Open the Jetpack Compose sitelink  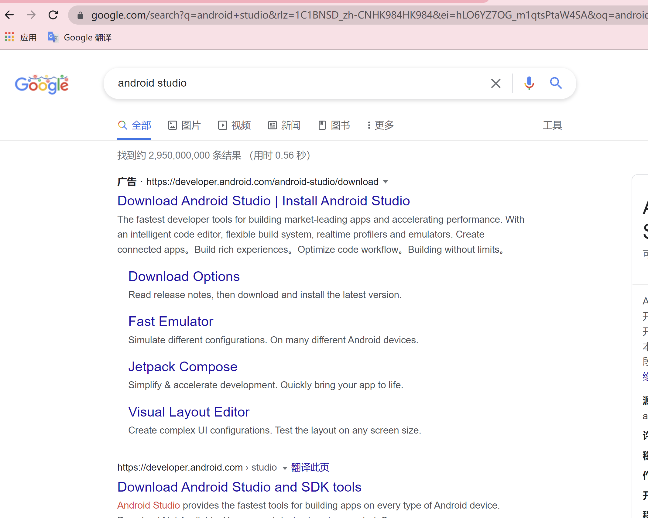[183, 367]
